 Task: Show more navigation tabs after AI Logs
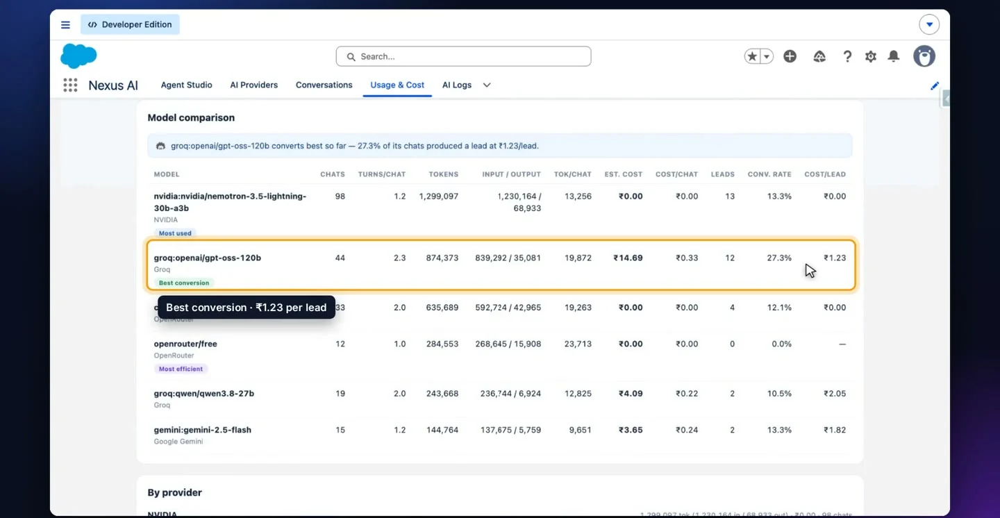(487, 85)
